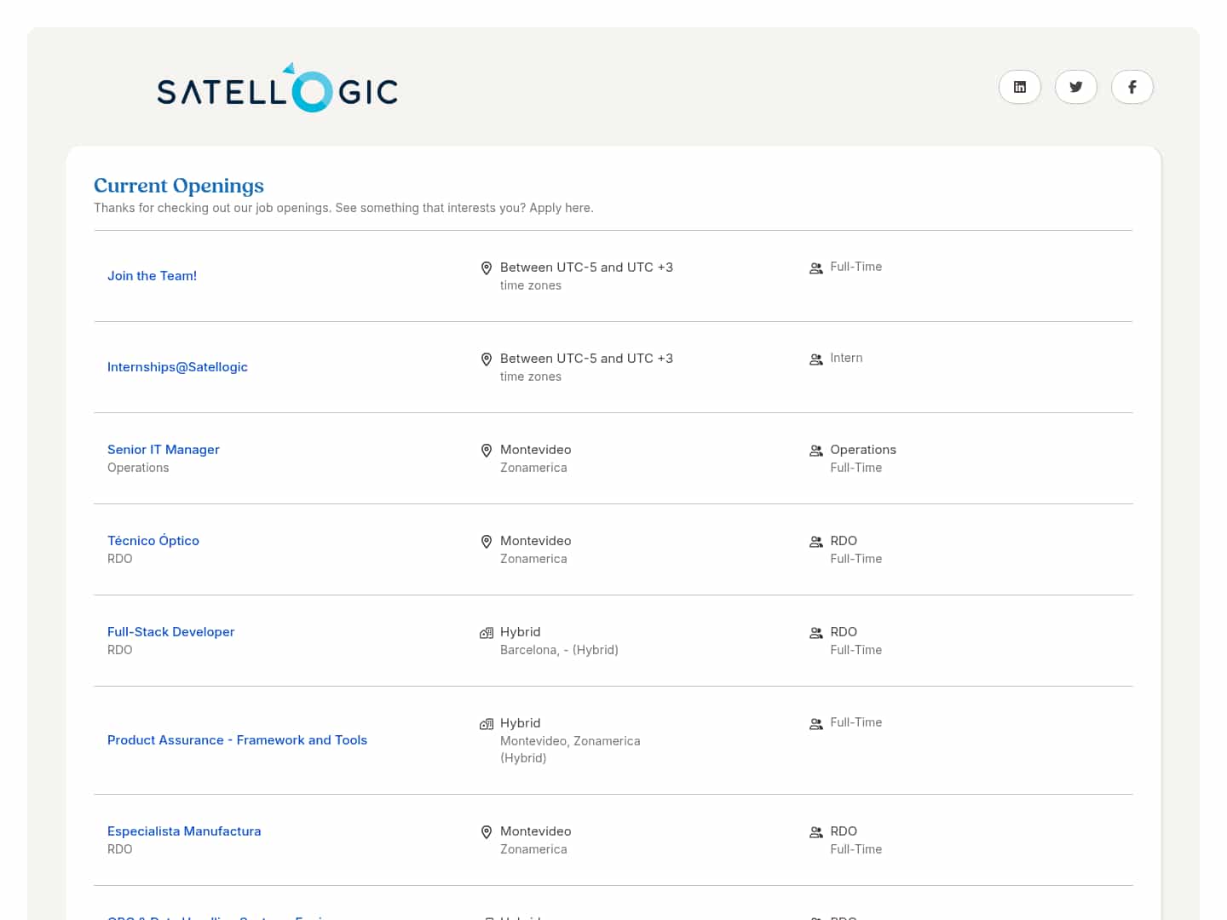
Task: Click hybrid icon for Product Assurance row
Action: click(487, 724)
